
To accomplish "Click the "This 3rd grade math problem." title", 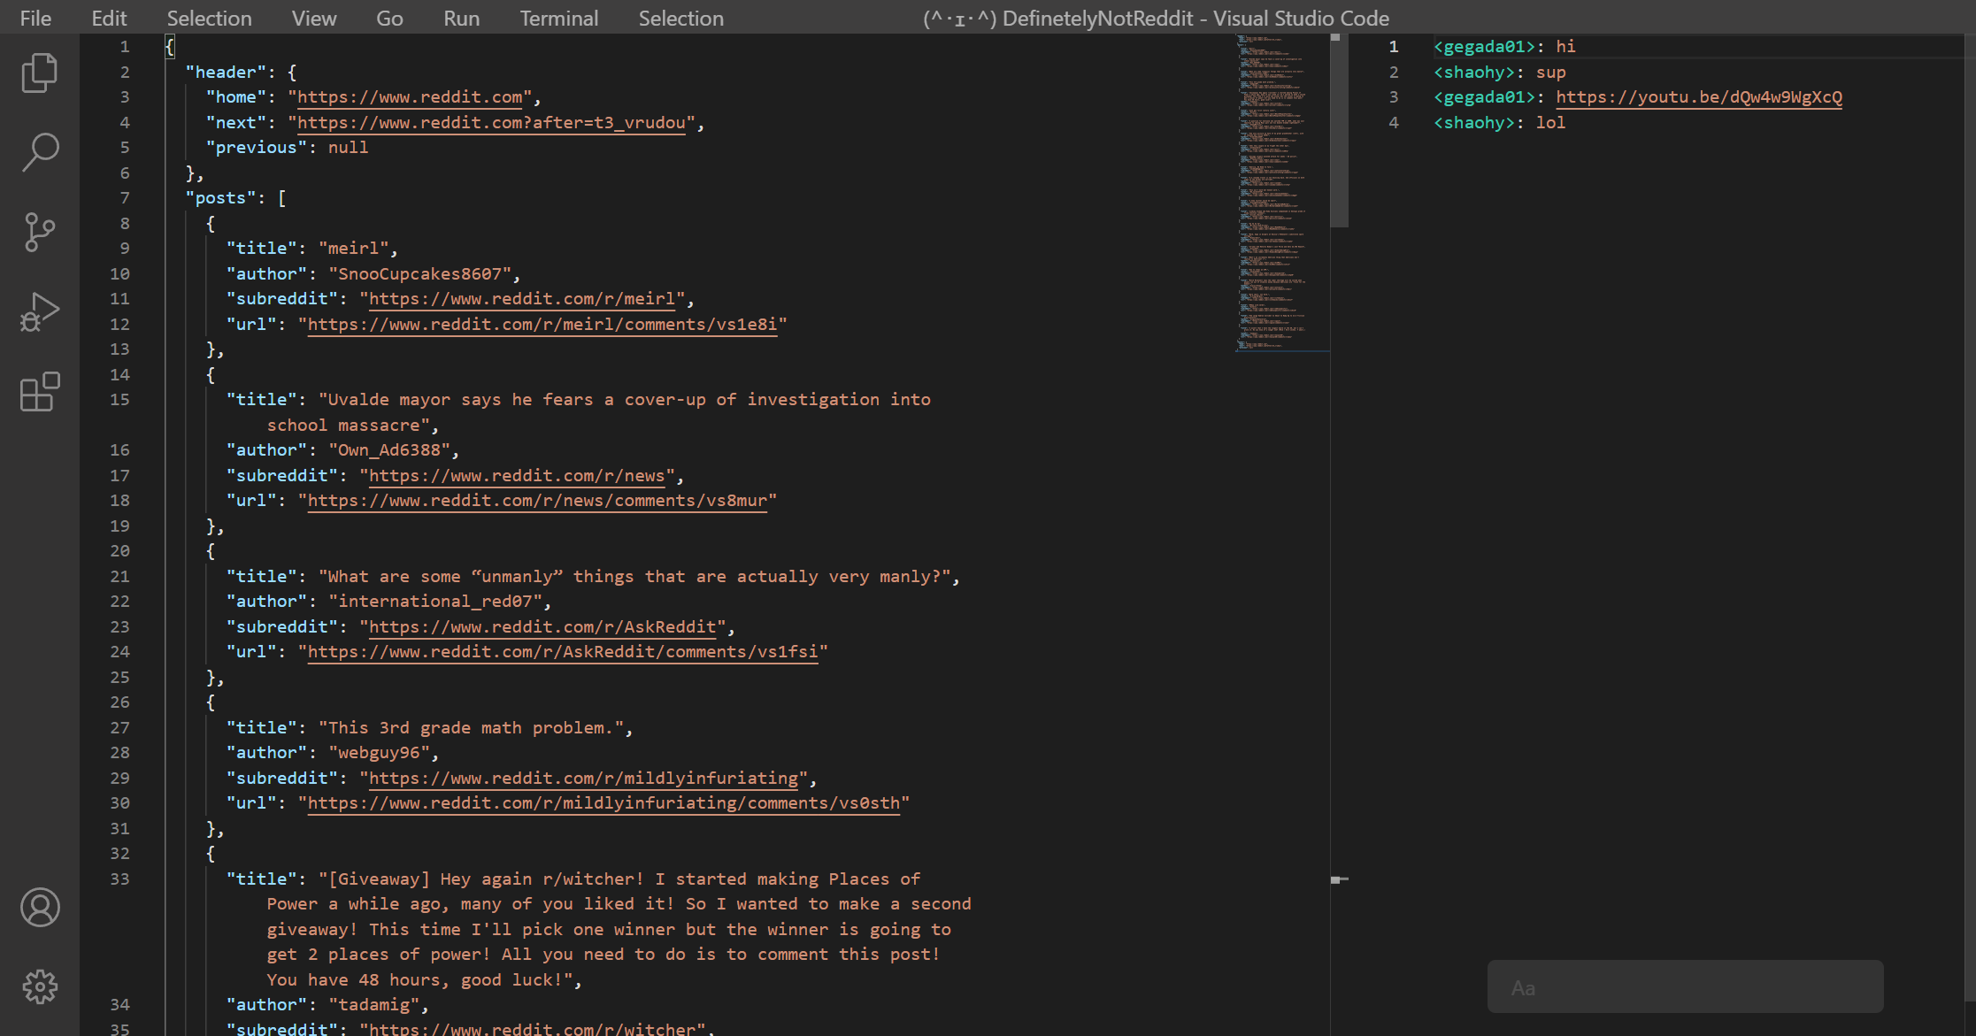I will 472,728.
